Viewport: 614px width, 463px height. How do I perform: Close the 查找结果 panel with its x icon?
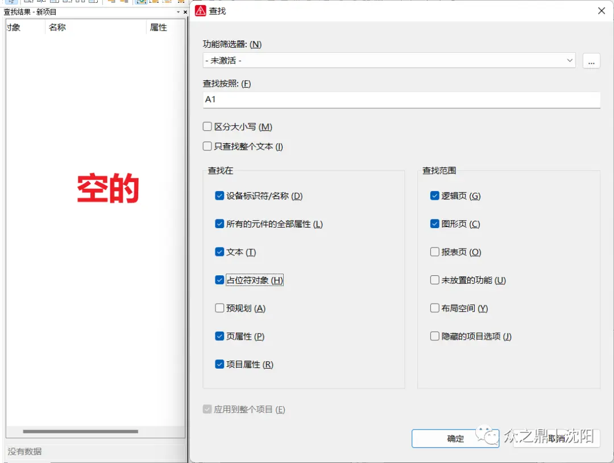click(185, 12)
